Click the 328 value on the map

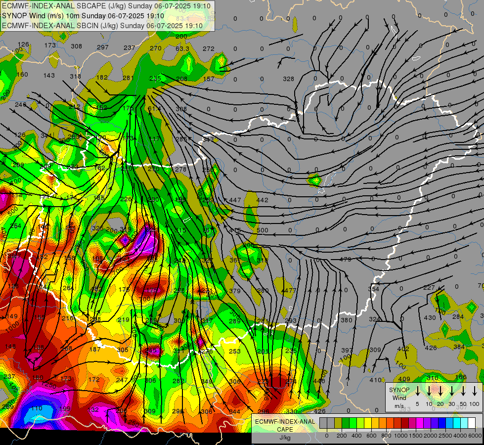coord(288,79)
